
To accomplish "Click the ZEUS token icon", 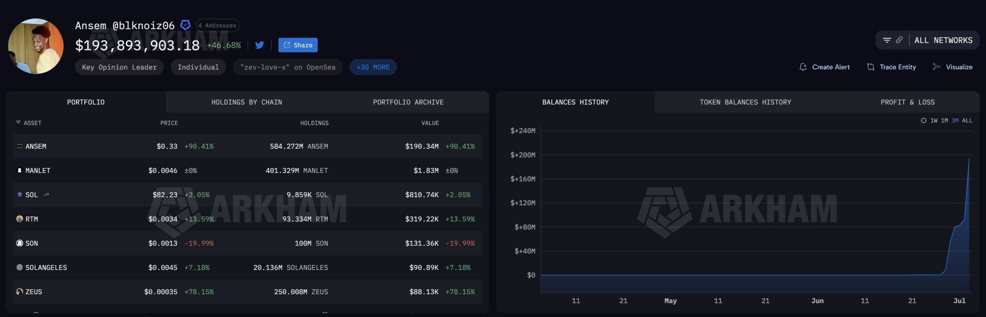I will [x=20, y=292].
